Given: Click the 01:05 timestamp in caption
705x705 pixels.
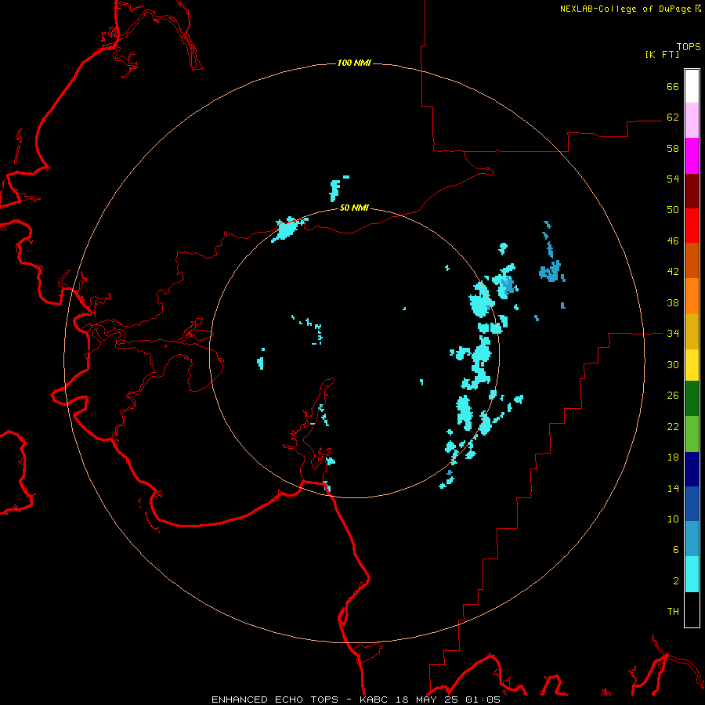Looking at the screenshot, I should click(x=483, y=700).
